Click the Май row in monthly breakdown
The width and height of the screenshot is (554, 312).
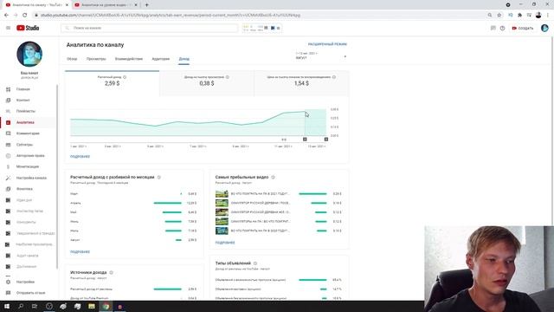pos(133,212)
